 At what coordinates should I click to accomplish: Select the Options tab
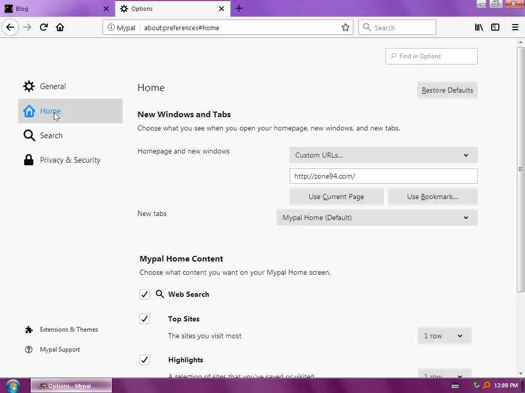click(x=172, y=9)
